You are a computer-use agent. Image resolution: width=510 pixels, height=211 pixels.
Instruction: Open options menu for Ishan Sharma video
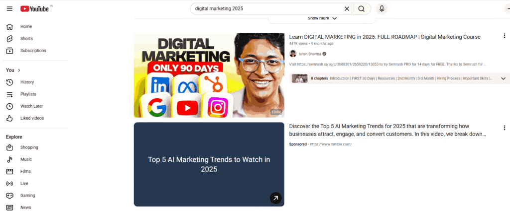coord(504,36)
